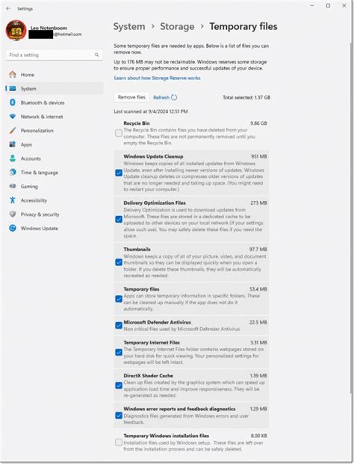The width and height of the screenshot is (354, 464).
Task: Open Personalization settings
Action: (55, 131)
